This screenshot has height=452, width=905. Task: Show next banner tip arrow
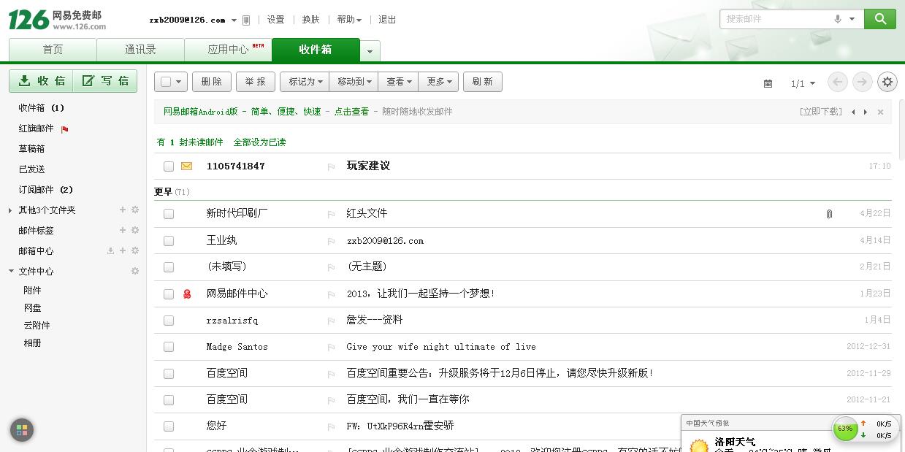[866, 112]
